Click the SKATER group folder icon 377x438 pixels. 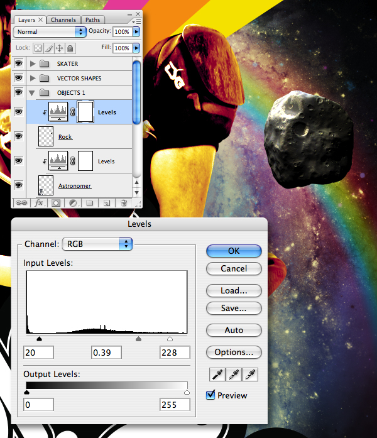pyautogui.click(x=45, y=63)
